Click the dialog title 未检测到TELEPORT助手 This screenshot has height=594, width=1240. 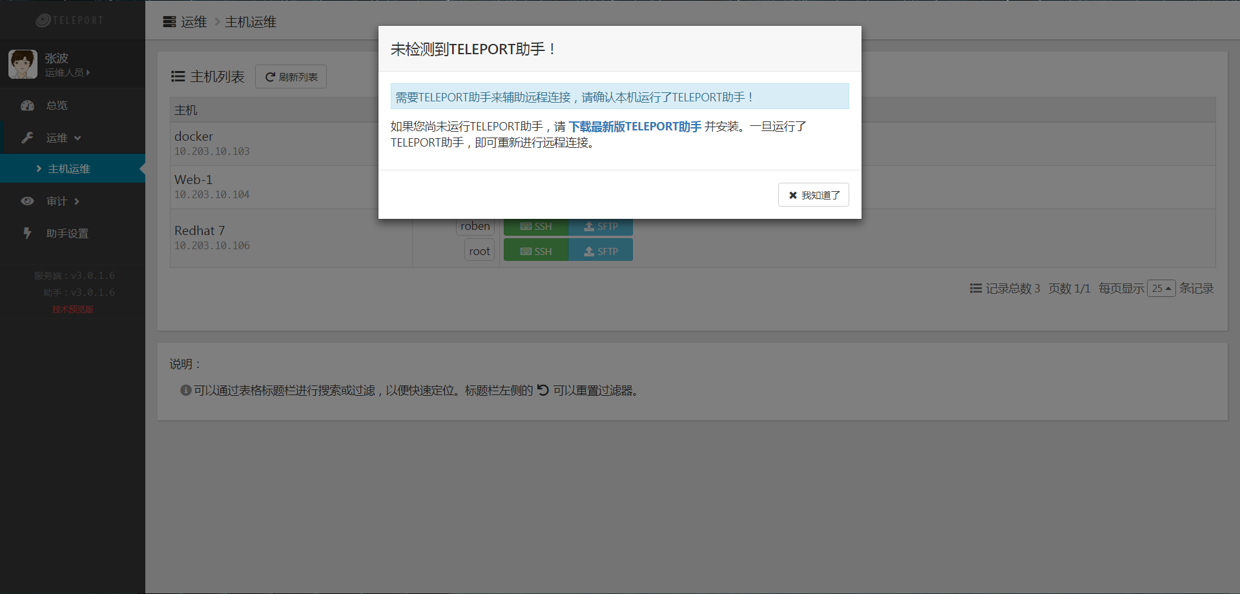(473, 49)
